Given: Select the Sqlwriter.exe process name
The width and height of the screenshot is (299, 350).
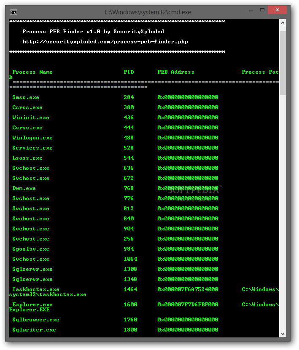Looking at the screenshot, I should coord(34,330).
